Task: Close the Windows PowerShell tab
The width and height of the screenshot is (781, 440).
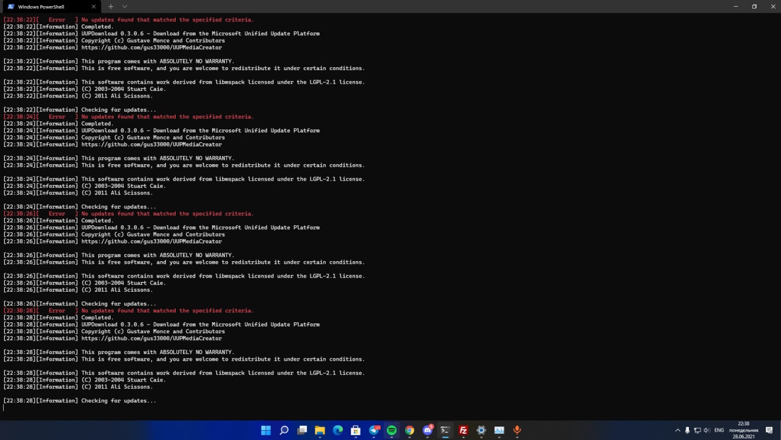Action: coord(93,7)
